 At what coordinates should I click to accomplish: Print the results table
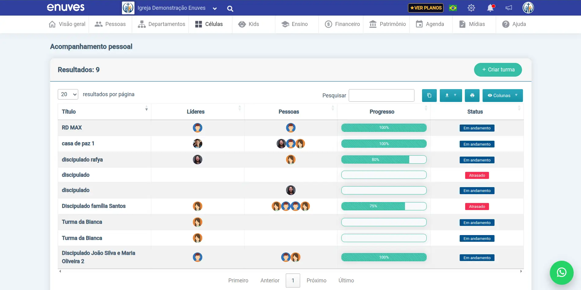(472, 96)
